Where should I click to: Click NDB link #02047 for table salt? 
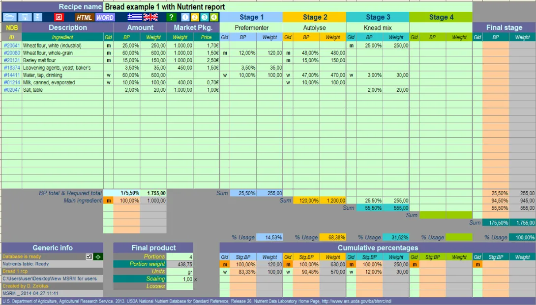[12, 90]
